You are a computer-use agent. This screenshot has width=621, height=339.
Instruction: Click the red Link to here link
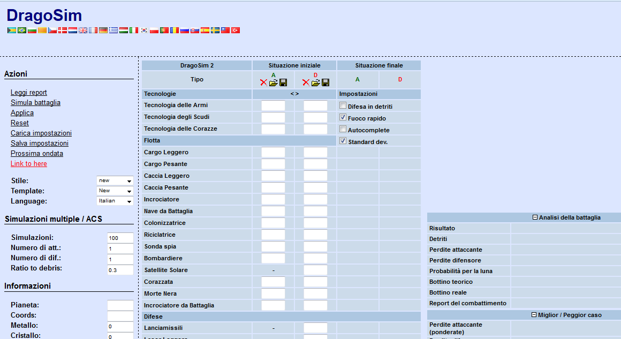coord(29,164)
